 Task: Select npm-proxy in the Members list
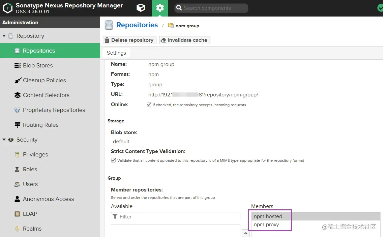click(x=316, y=225)
